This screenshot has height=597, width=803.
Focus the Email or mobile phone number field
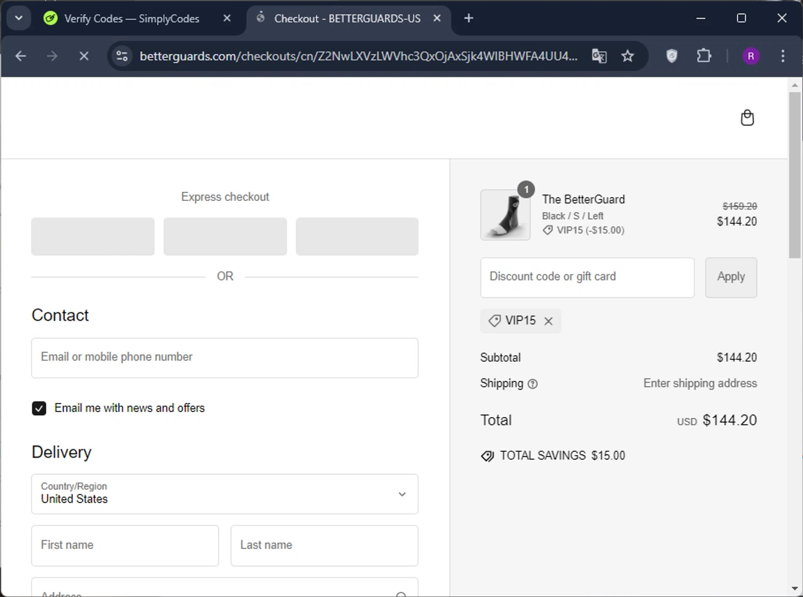pos(225,358)
